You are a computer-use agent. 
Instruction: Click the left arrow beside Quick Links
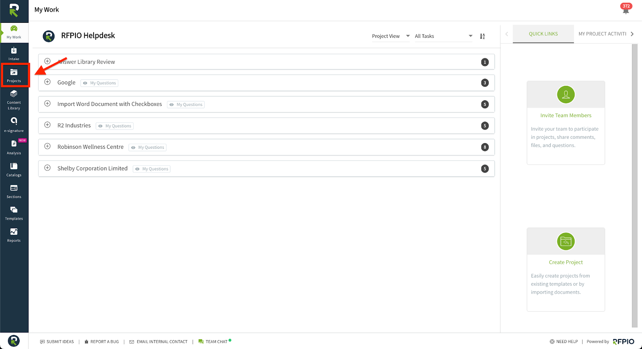[507, 34]
